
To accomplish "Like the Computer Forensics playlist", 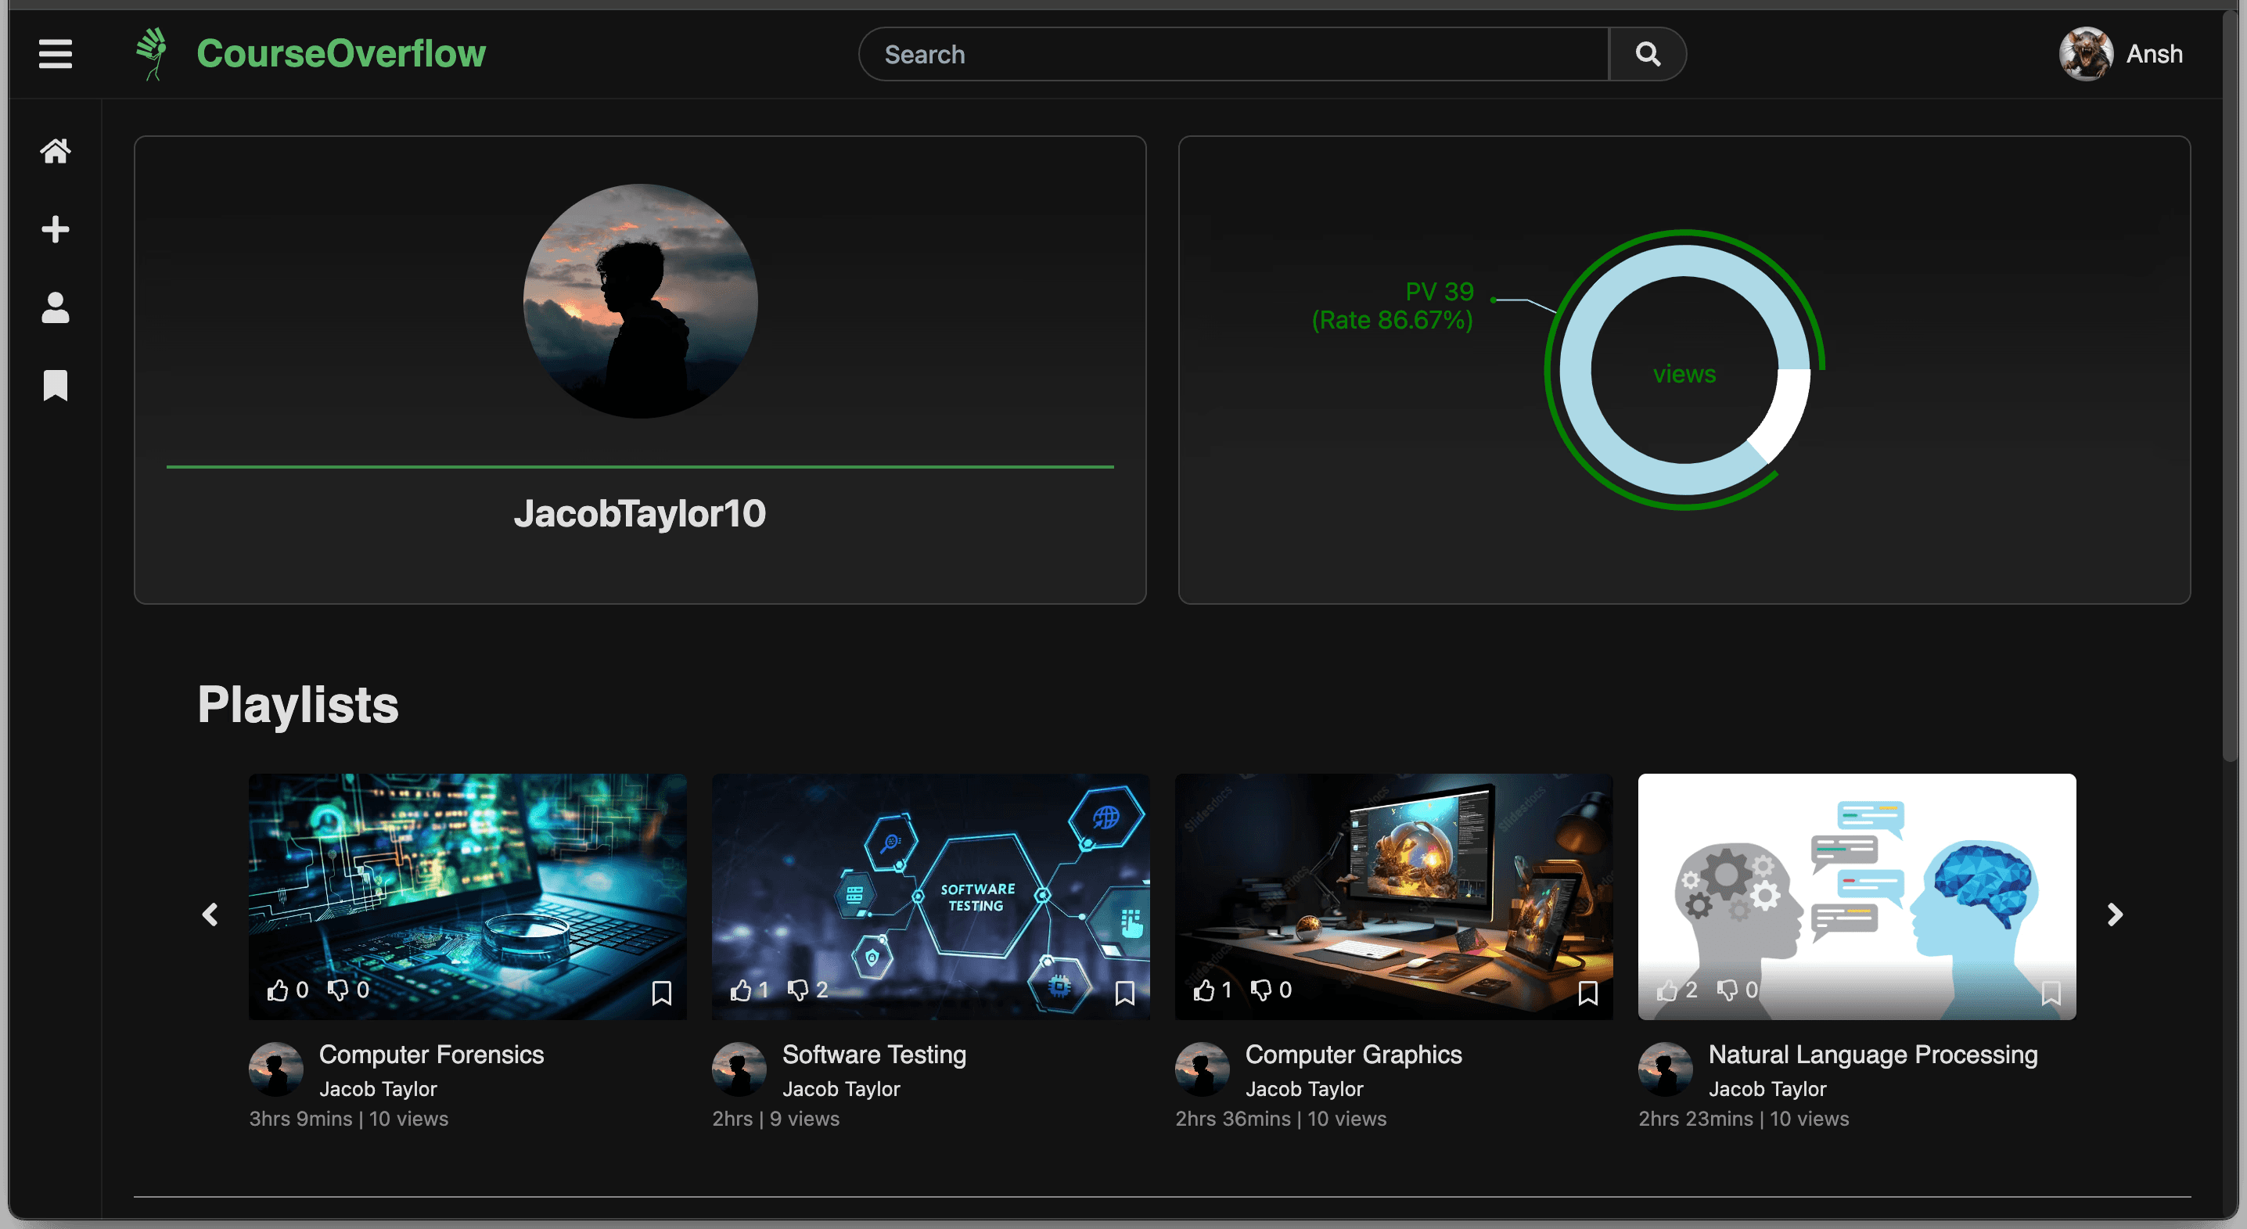I will 278,990.
